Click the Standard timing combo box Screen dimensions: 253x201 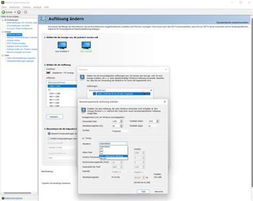113,144
